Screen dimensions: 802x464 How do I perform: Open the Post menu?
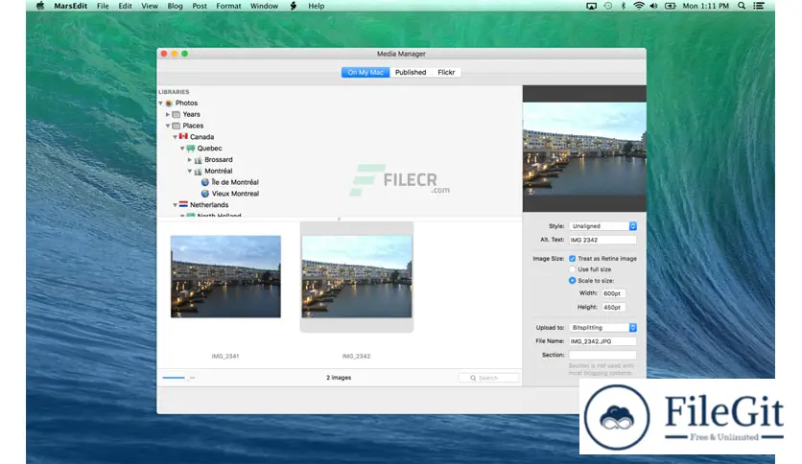pyautogui.click(x=200, y=6)
